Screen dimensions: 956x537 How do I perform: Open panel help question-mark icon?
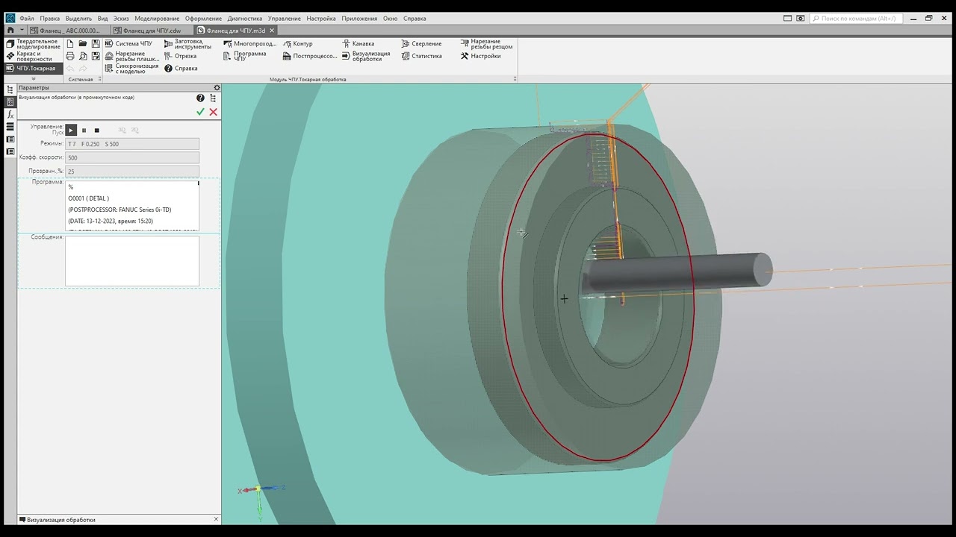click(200, 98)
